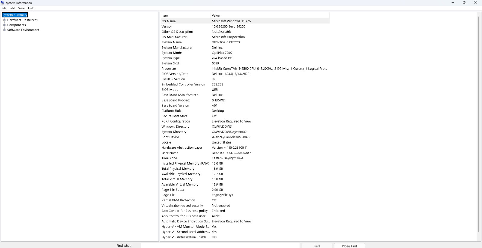Select the BaseBoard Product row
The image size is (482, 248).
pos(245,100)
